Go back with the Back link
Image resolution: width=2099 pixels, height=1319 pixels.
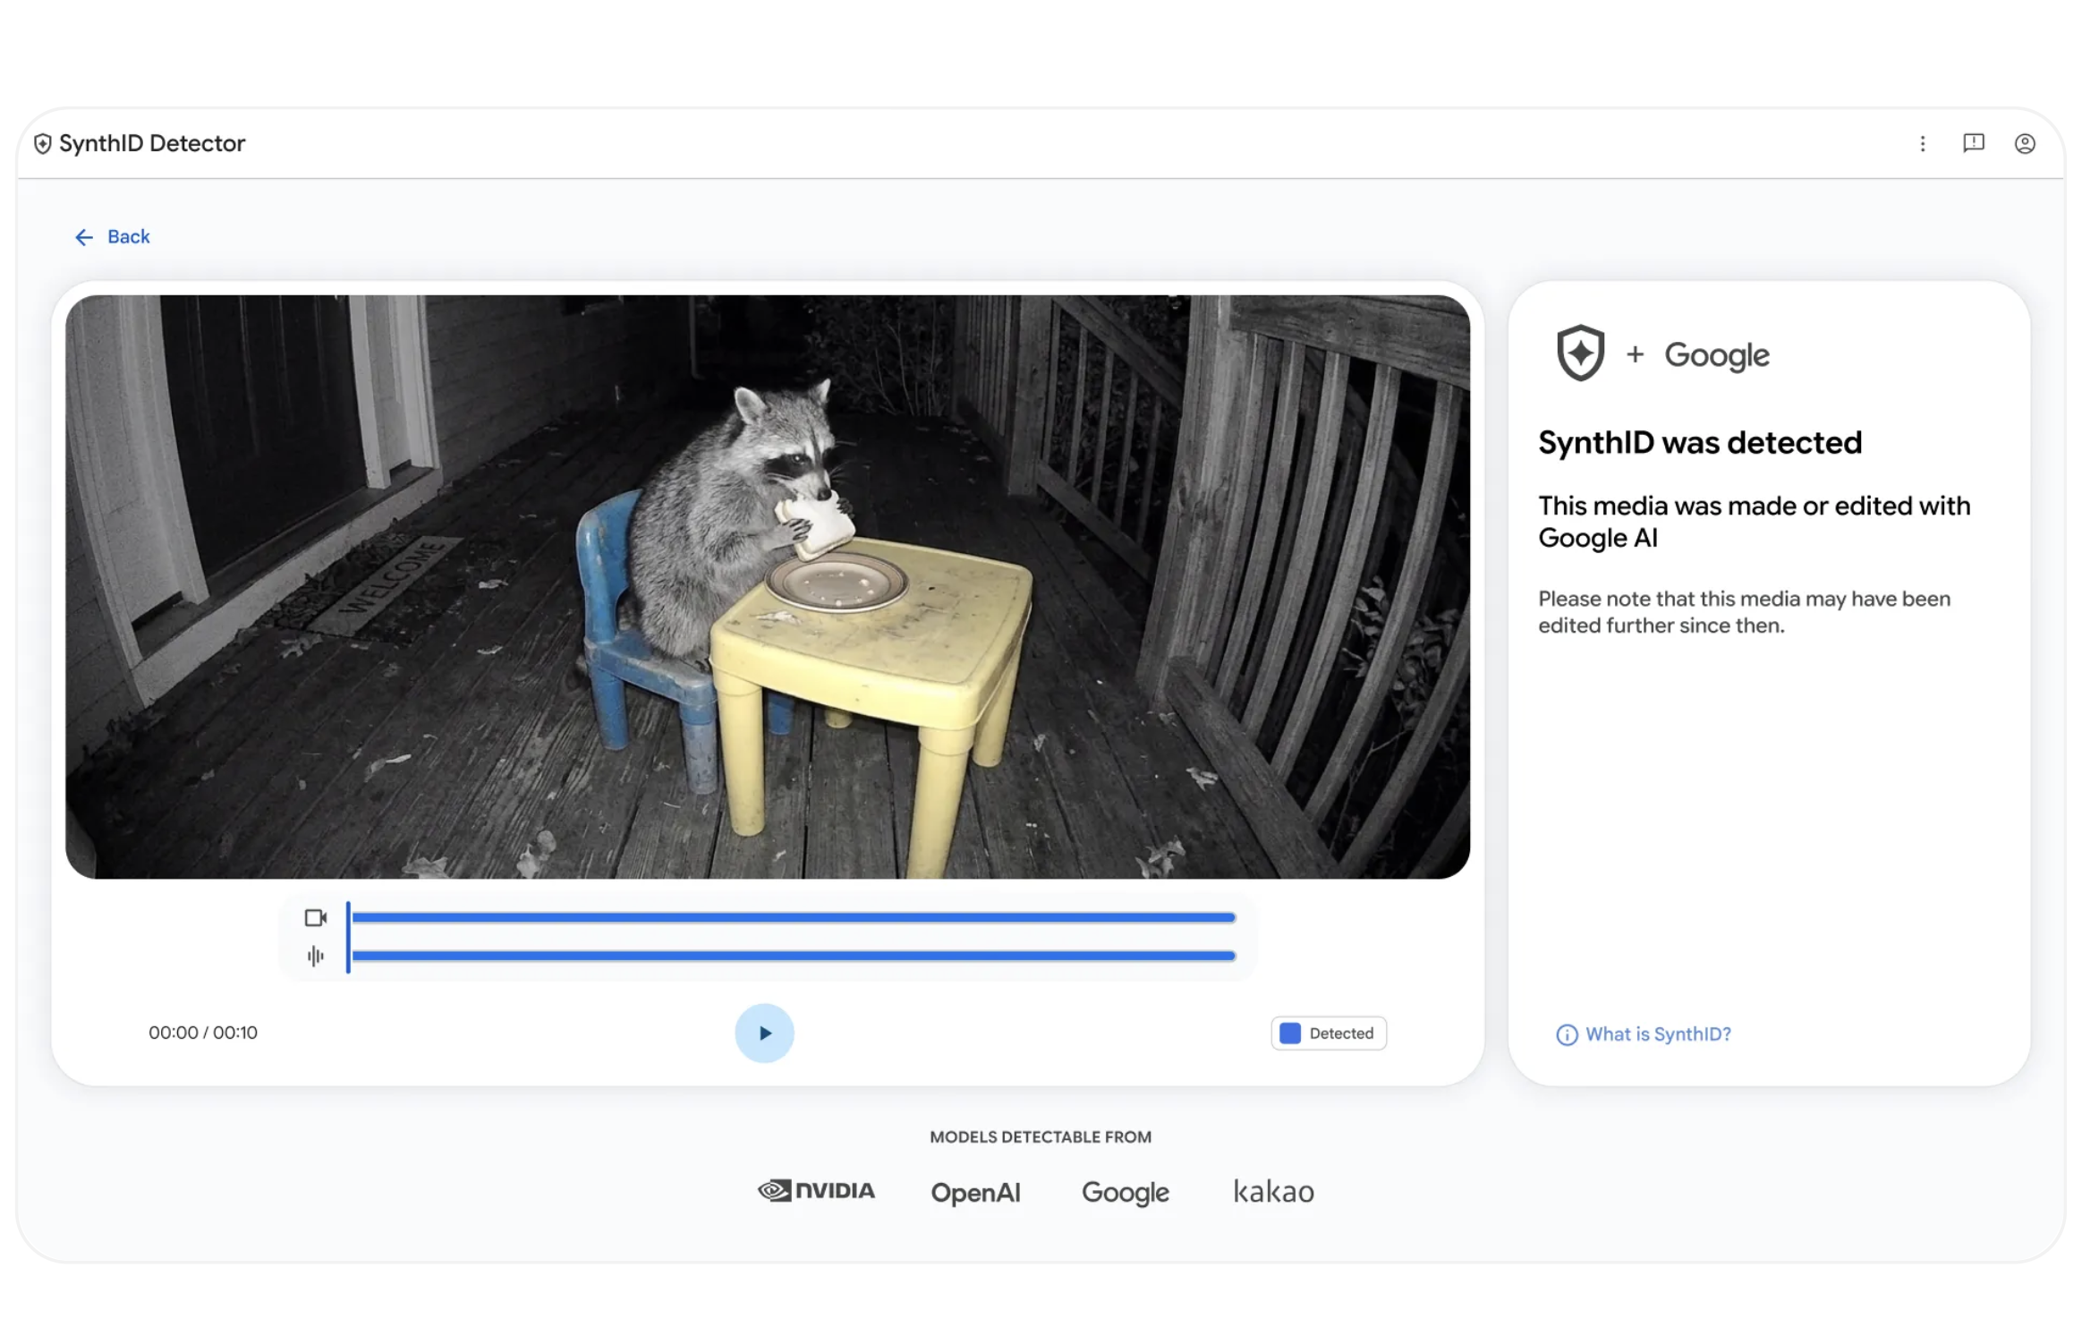point(112,236)
